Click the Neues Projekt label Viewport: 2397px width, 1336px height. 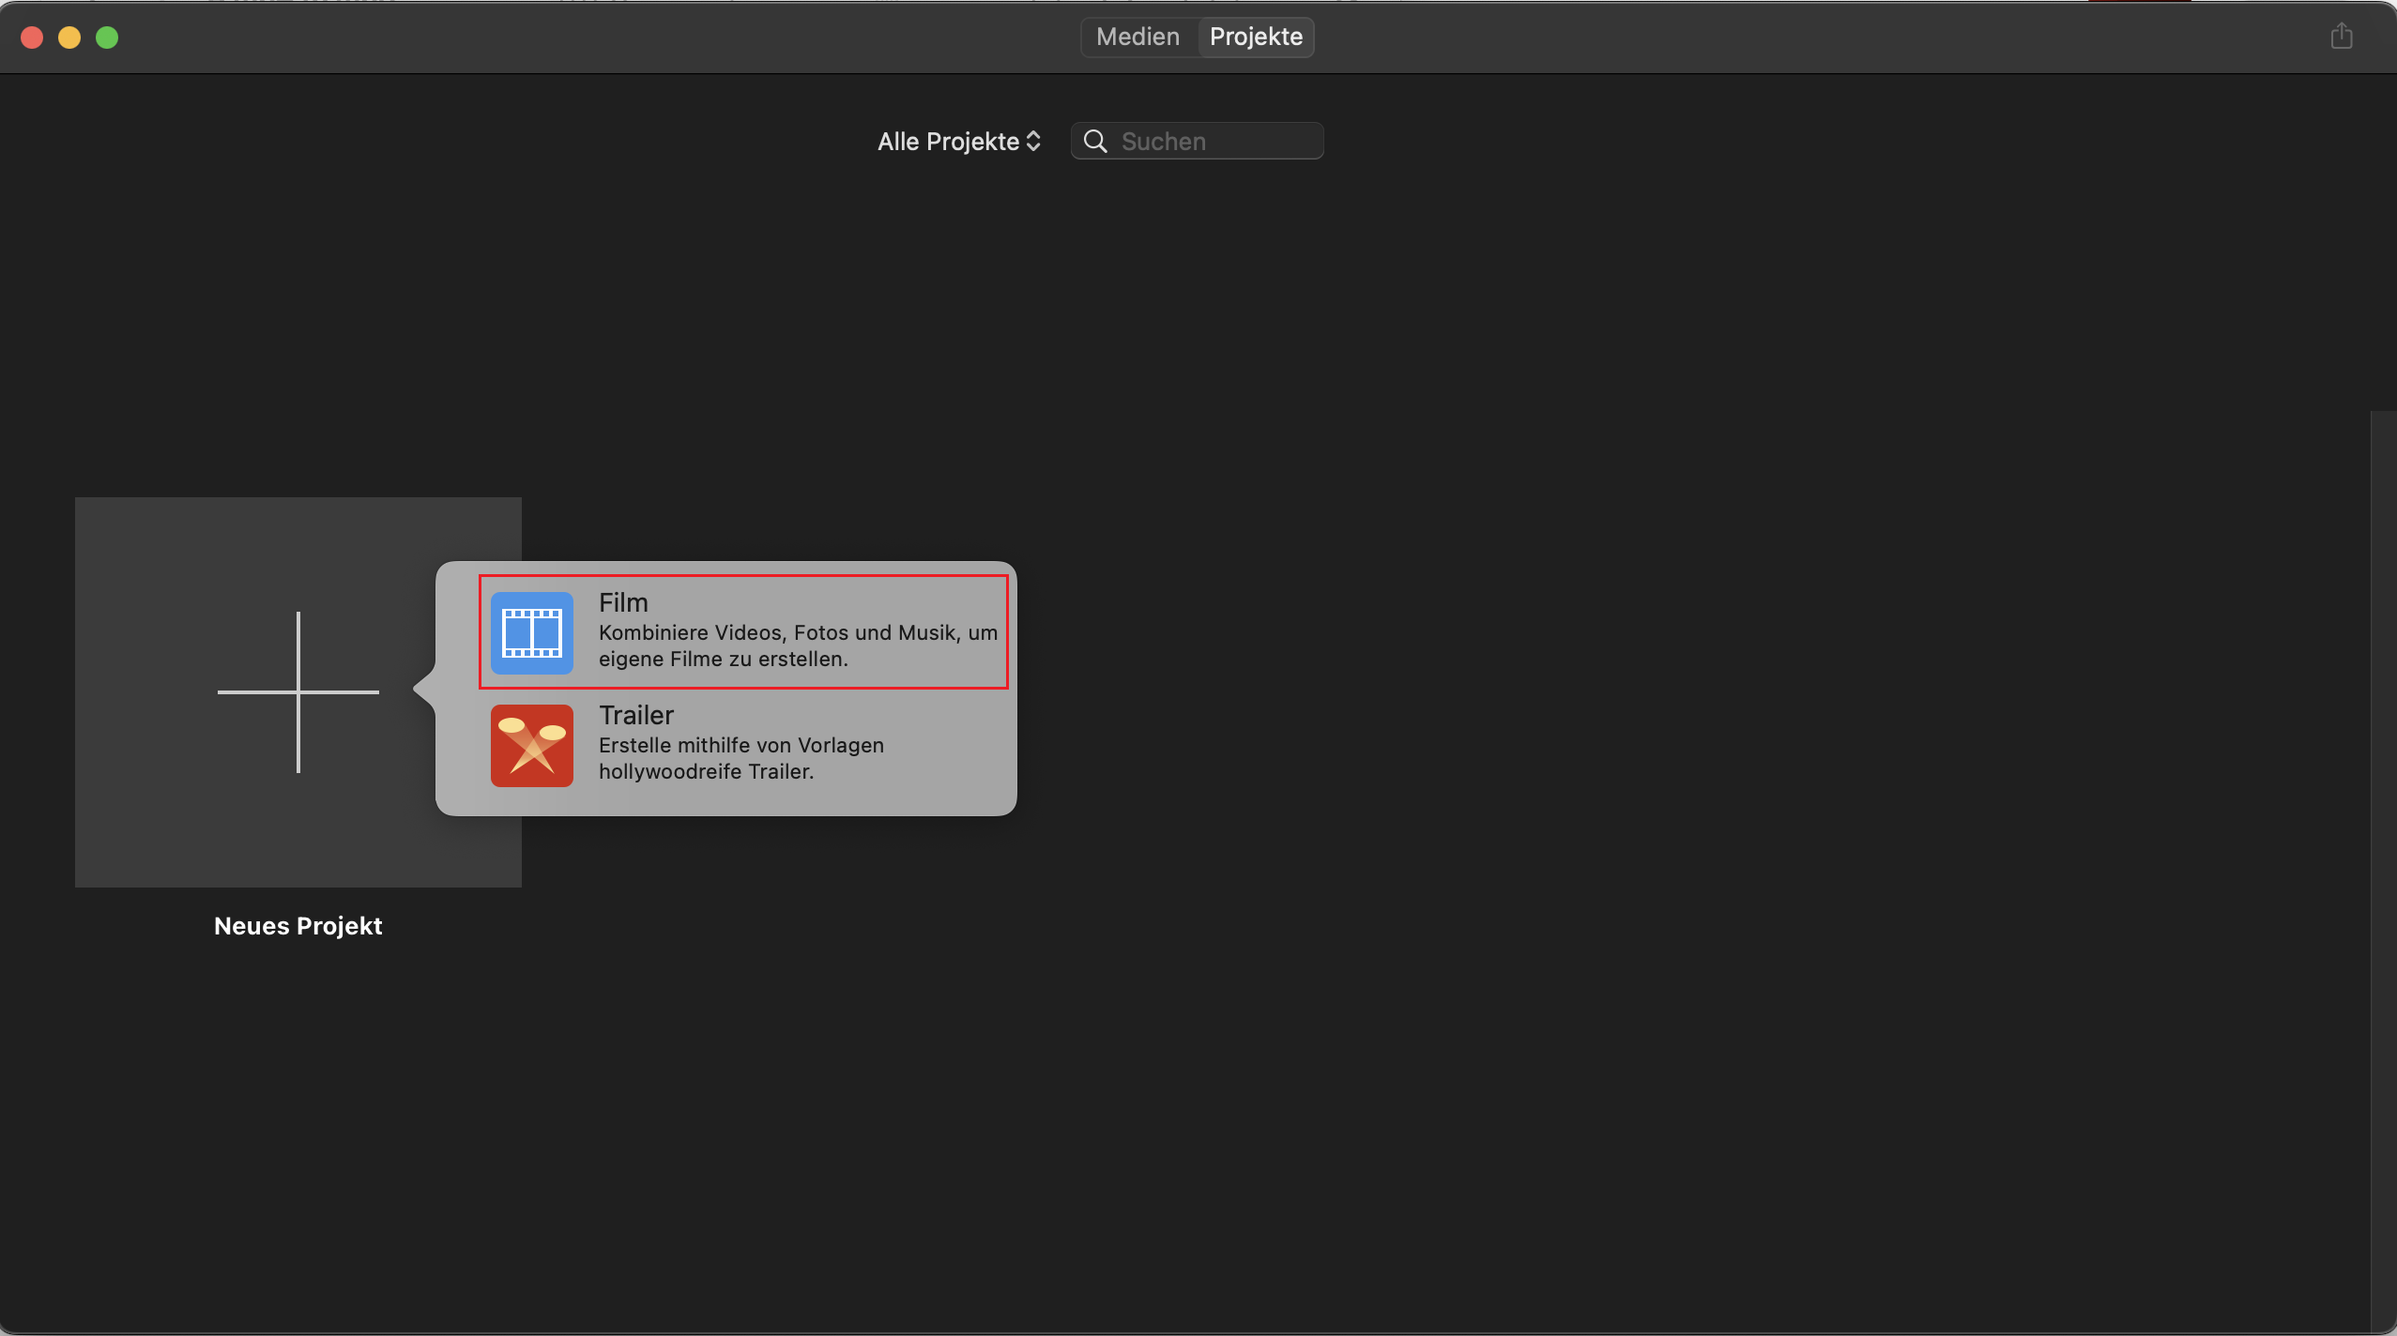[x=298, y=926]
